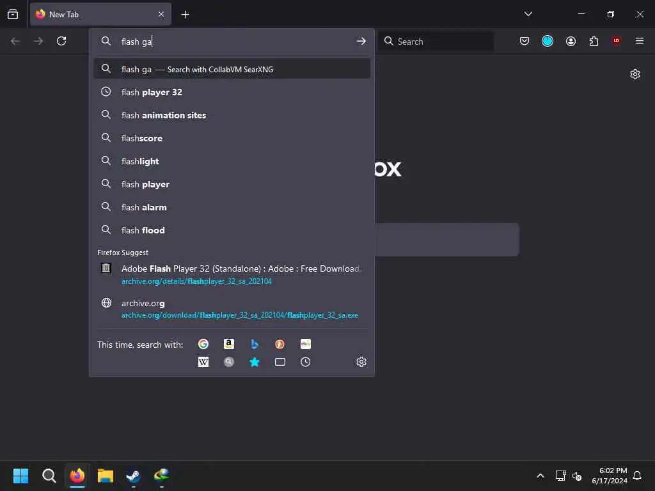
Task: Search in open Tabs icon
Action: tap(280, 362)
